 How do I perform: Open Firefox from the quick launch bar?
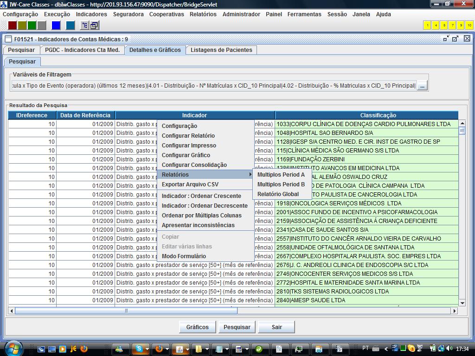pos(84,349)
